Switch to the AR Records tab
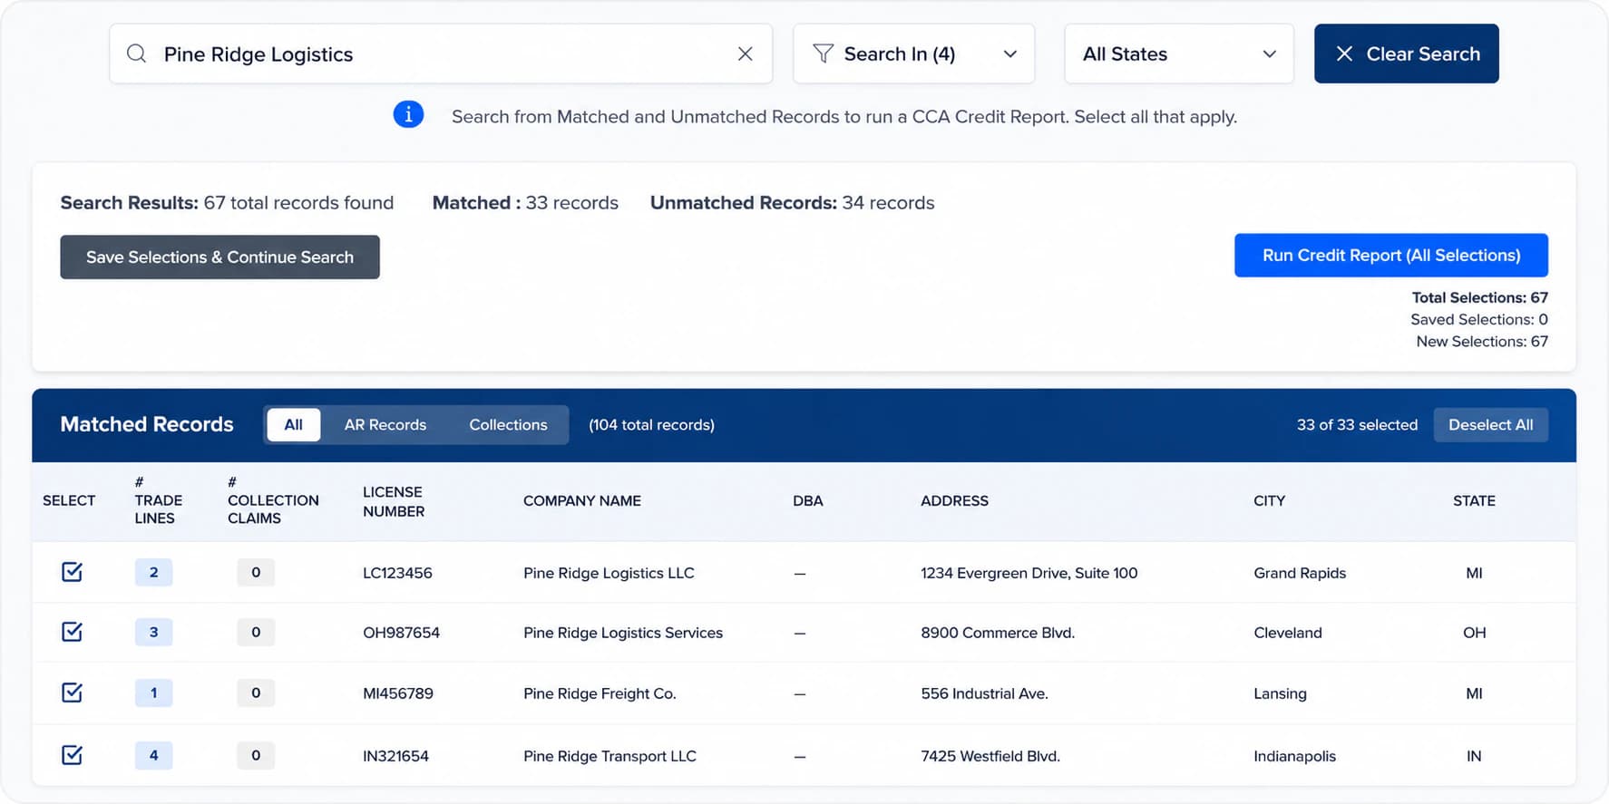 pyautogui.click(x=385, y=424)
